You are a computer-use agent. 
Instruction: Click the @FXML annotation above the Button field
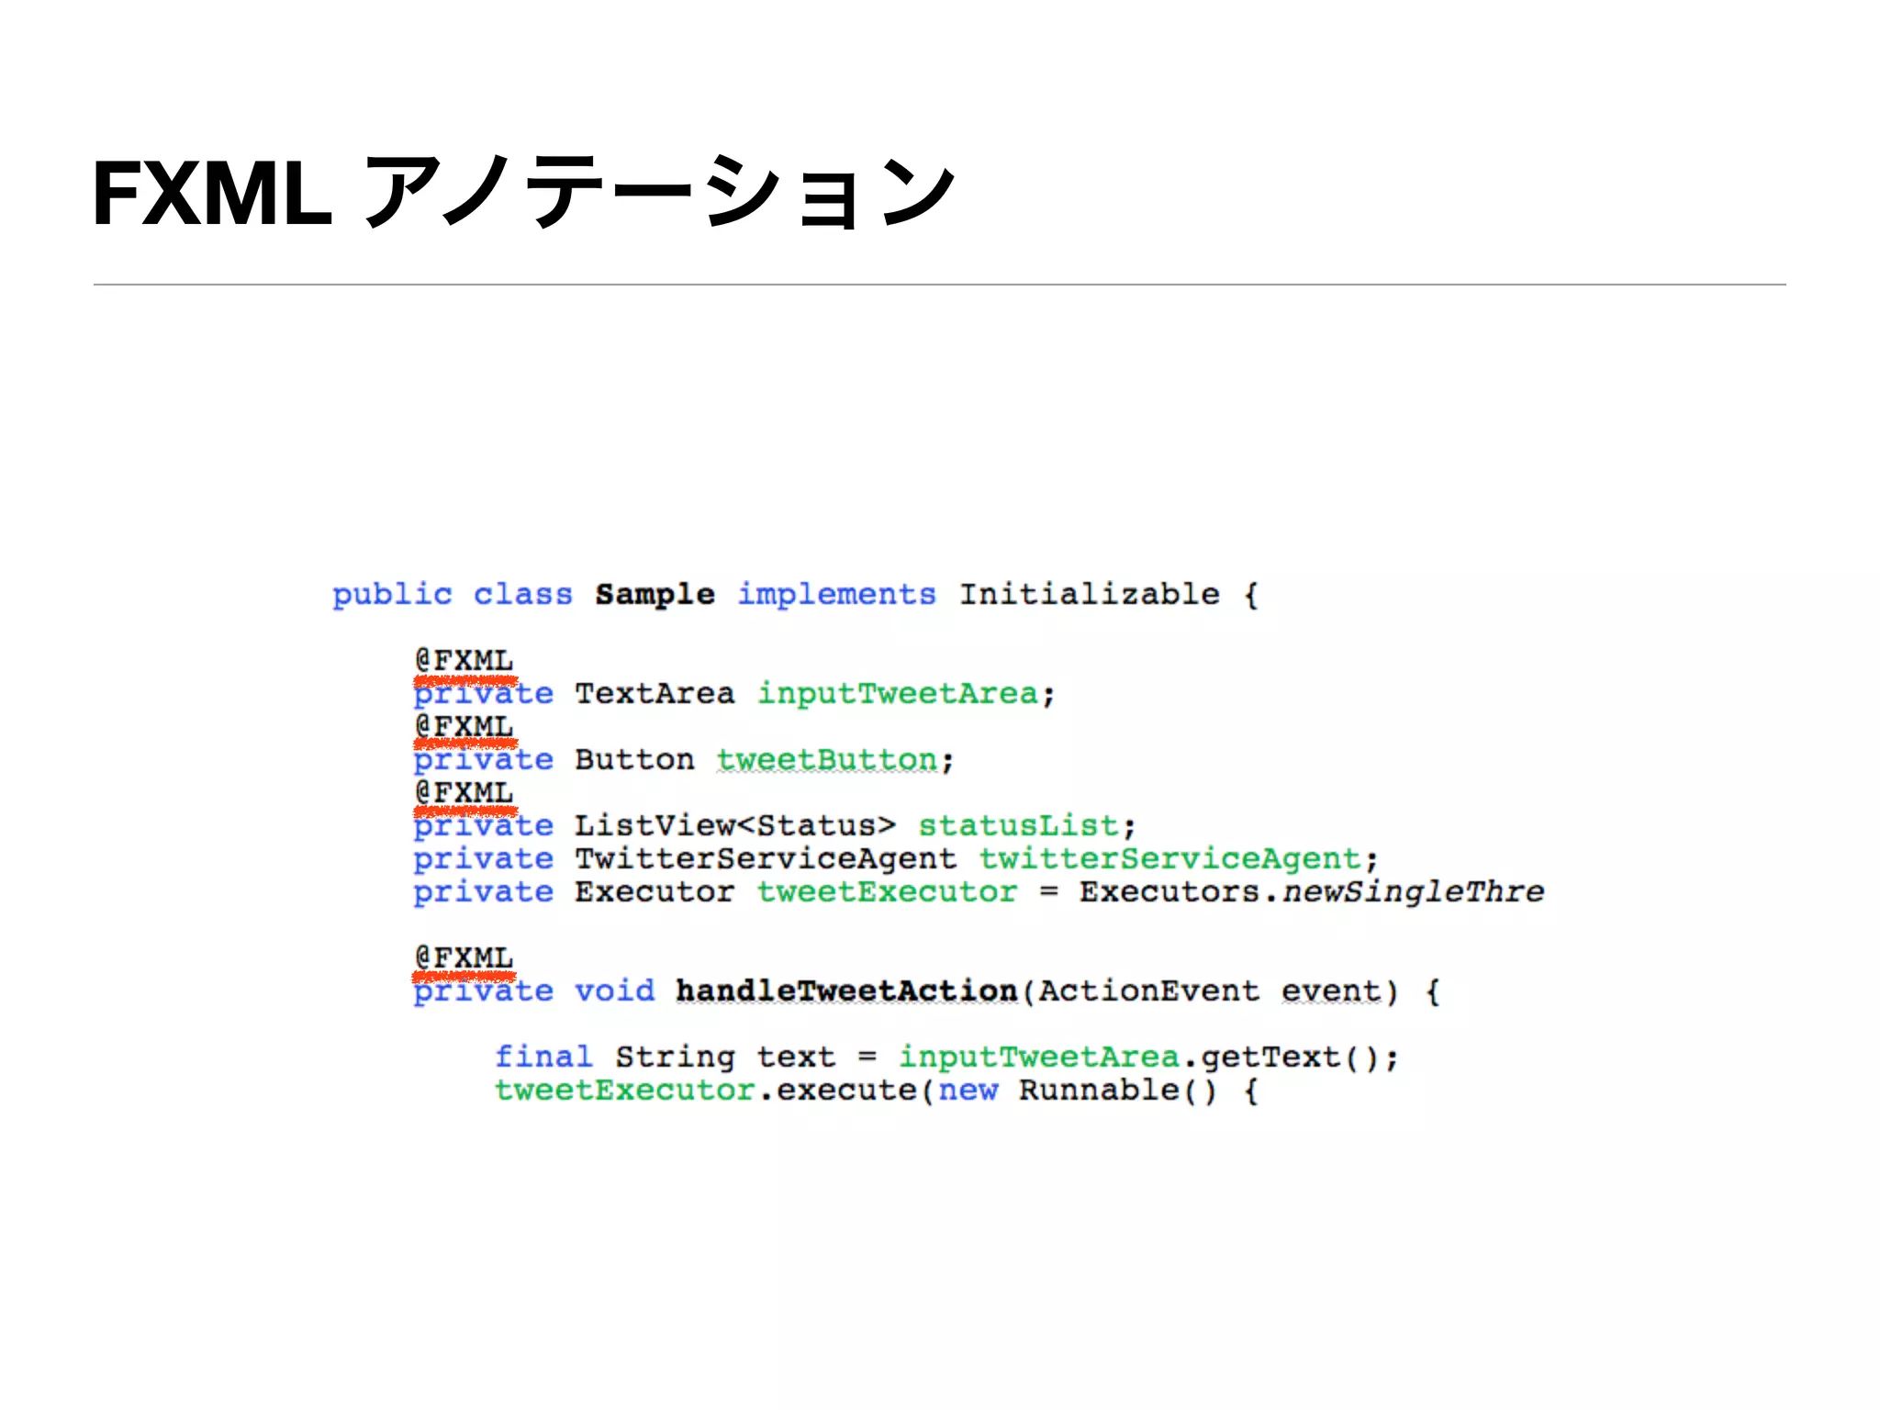click(464, 726)
